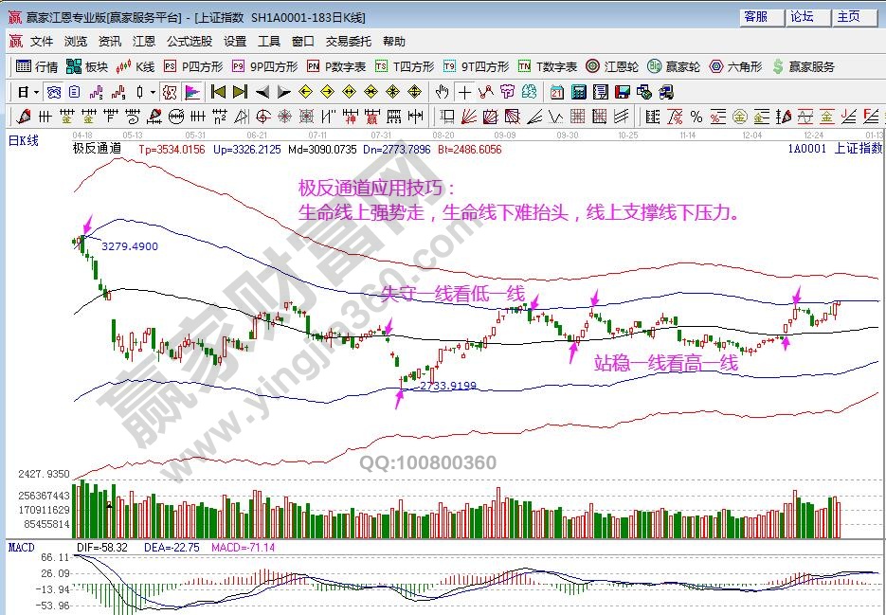Expand the 日 period dropdown arrow
This screenshot has height=615, width=886.
pos(36,92)
